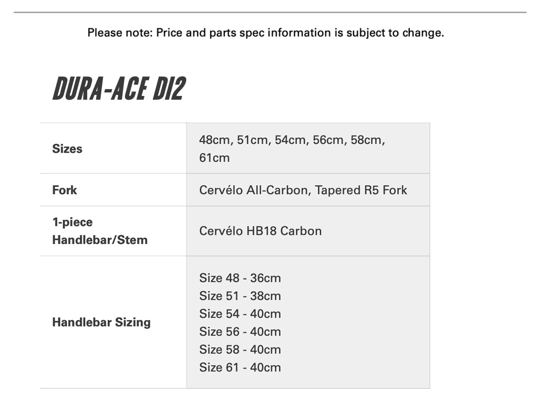Click the 48cm size value

tap(215, 140)
